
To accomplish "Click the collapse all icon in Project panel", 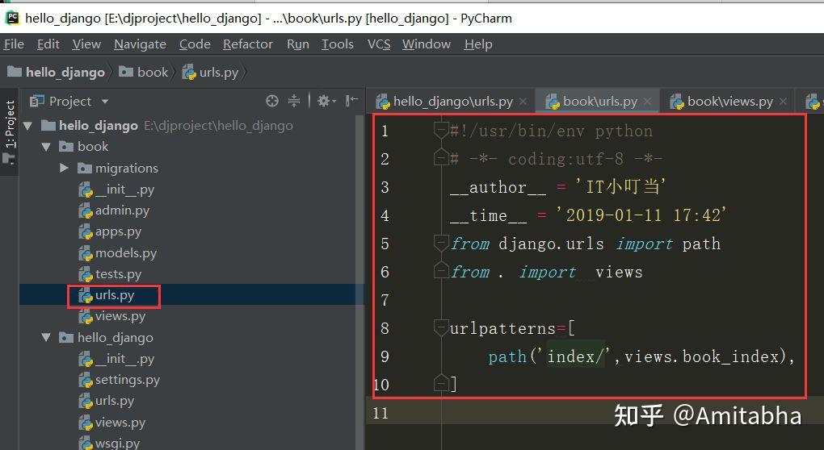I will [x=294, y=101].
